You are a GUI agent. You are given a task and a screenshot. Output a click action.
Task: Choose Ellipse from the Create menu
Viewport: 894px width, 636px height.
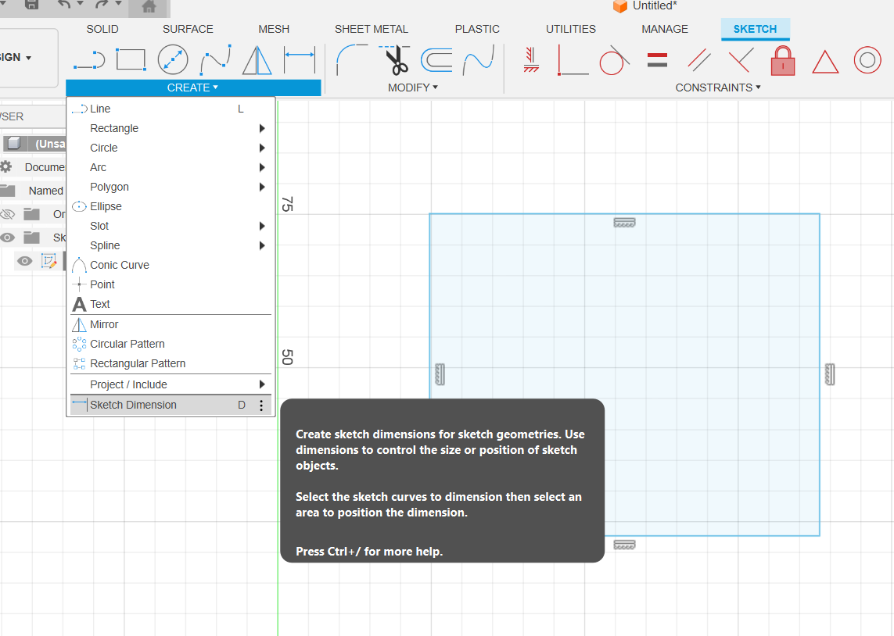(x=171, y=207)
